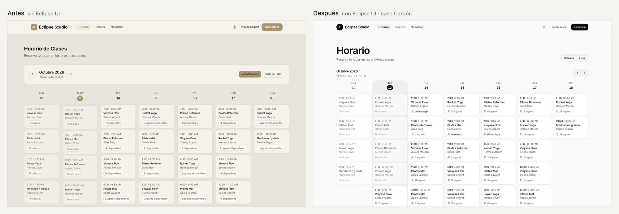Open Horario tab in Antes navbar
This screenshot has width=619, height=214.
(84, 27)
